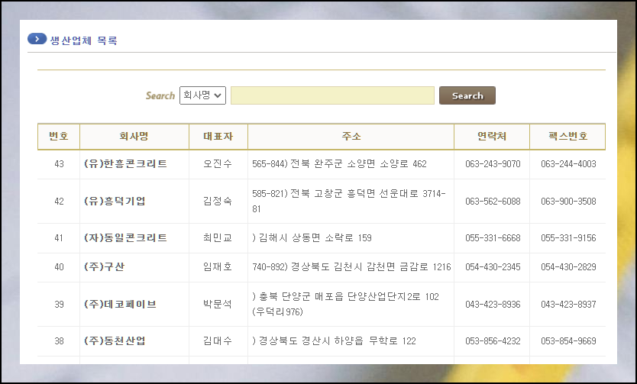
Task: Click the brown Search button
Action: pos(467,95)
